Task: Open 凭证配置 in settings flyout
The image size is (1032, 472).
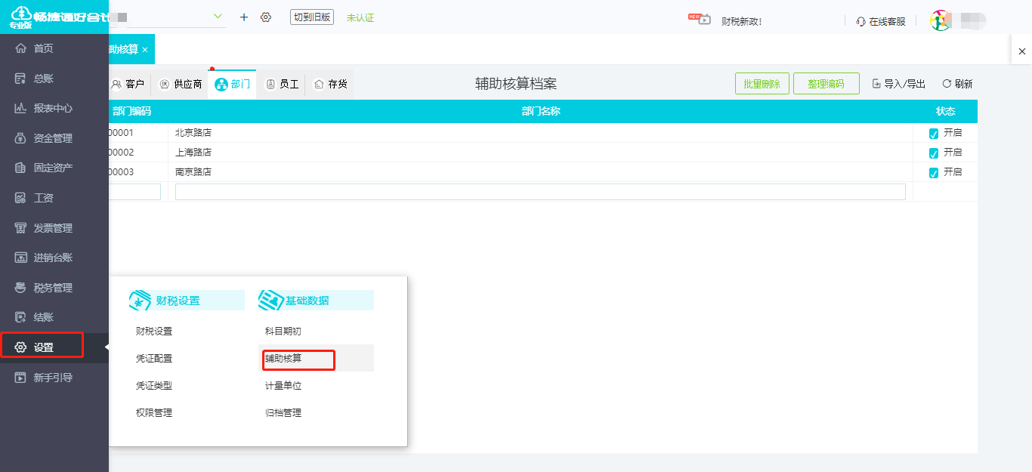Action: tap(154, 359)
